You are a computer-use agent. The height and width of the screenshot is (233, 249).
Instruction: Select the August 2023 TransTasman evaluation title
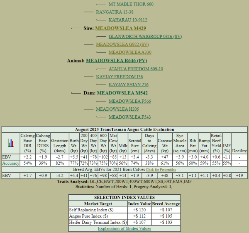click(x=124, y=129)
